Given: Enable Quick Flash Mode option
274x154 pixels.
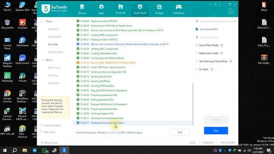Looking at the screenshot, I should [197, 45].
